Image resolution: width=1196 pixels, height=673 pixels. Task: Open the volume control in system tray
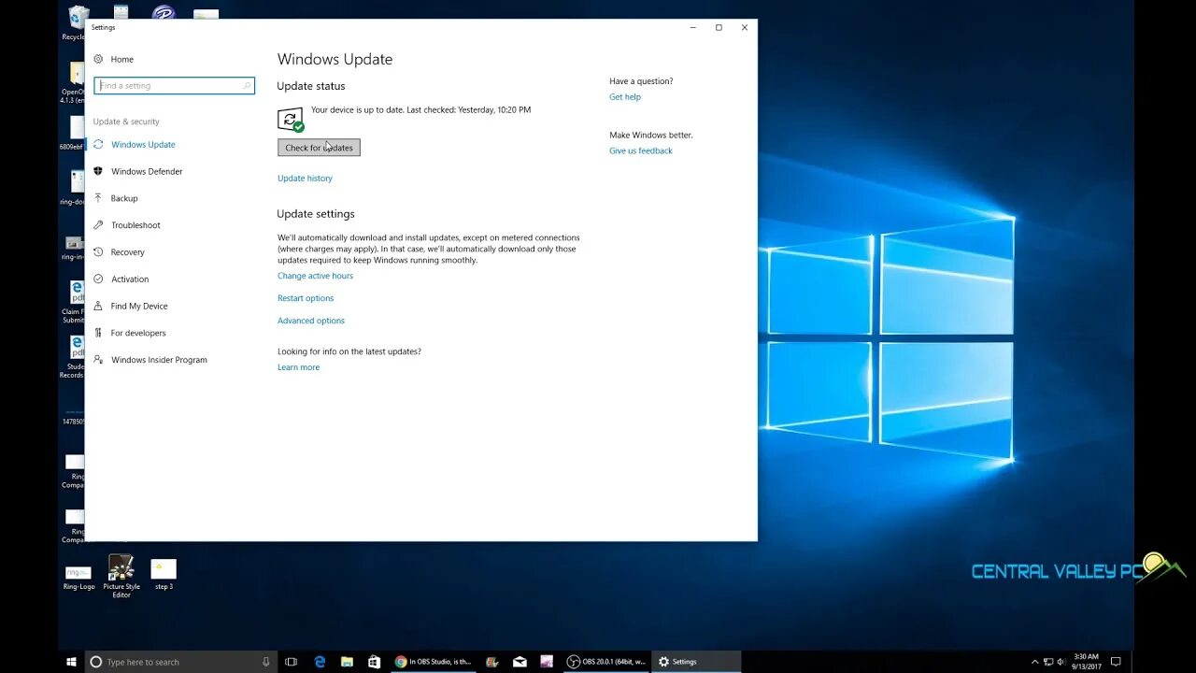1061,662
